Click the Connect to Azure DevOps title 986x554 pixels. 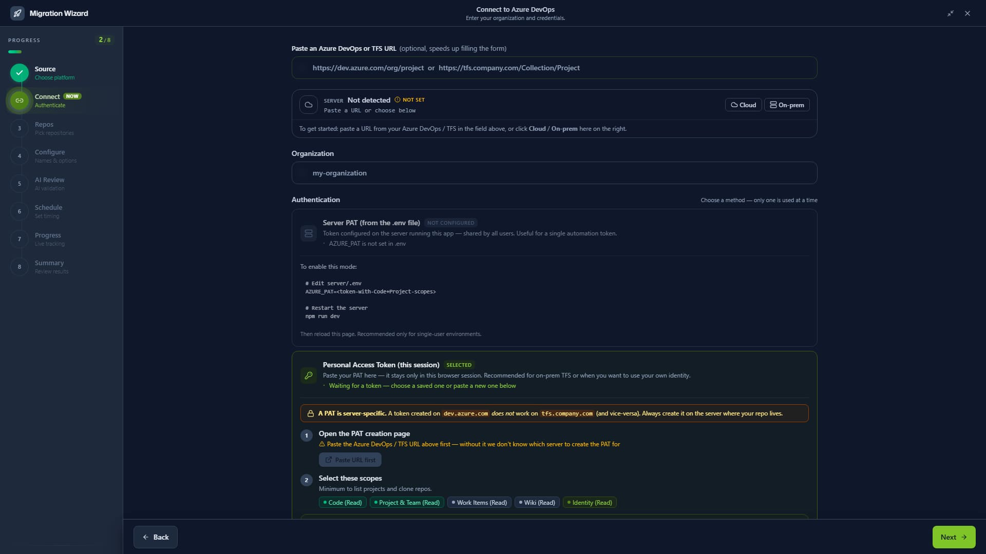(x=515, y=9)
